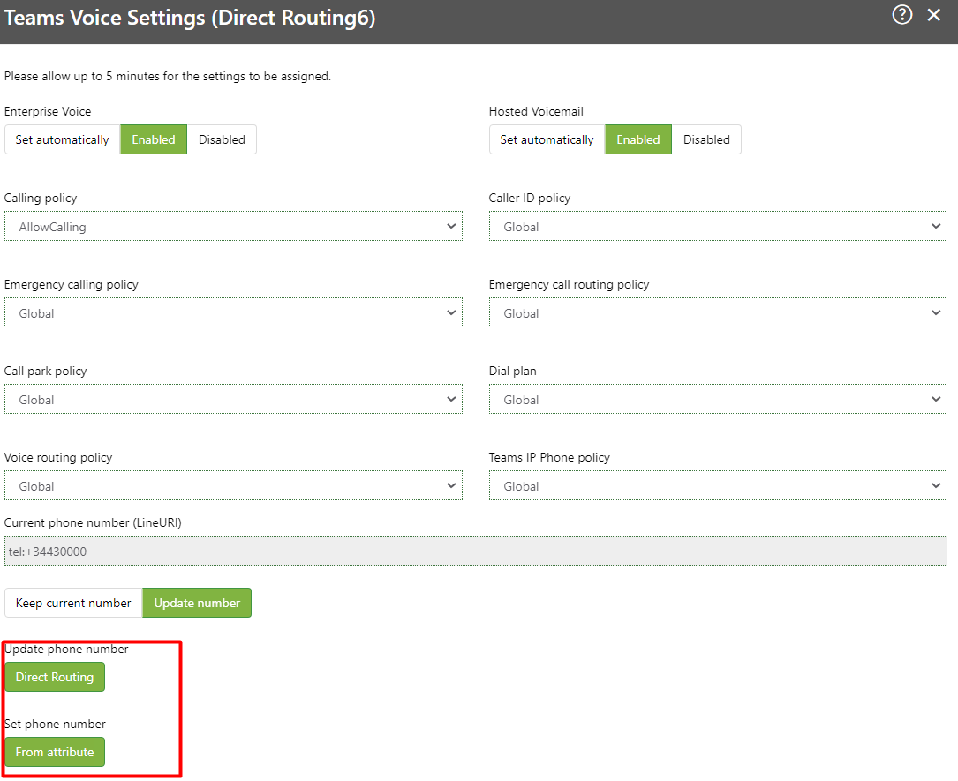958x781 pixels.
Task: Click the Current phone number LineURI field
Action: coord(475,552)
